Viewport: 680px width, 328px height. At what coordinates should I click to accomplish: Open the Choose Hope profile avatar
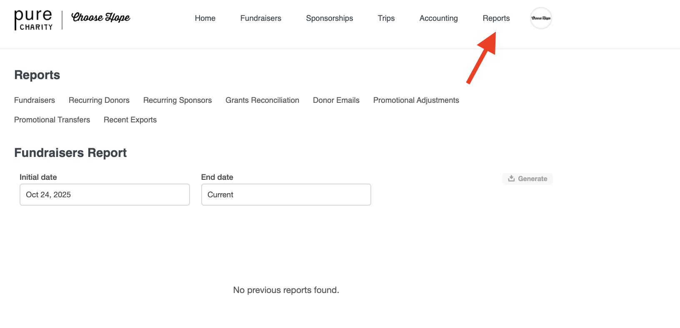541,18
